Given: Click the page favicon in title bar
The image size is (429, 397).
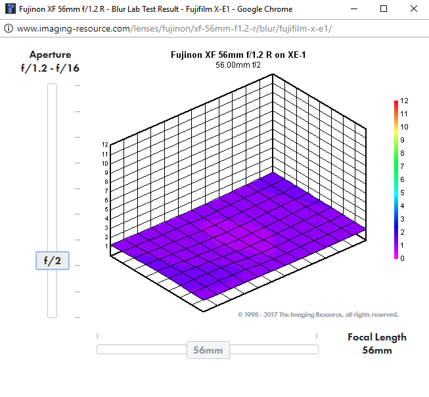Looking at the screenshot, I should (x=11, y=9).
